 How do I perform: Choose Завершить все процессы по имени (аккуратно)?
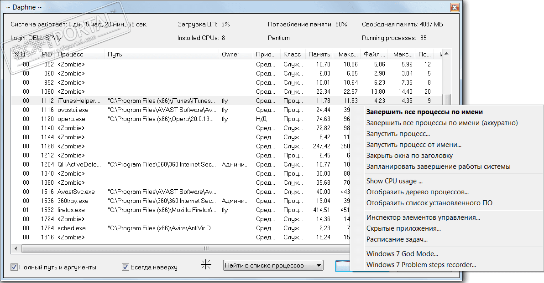click(442, 123)
